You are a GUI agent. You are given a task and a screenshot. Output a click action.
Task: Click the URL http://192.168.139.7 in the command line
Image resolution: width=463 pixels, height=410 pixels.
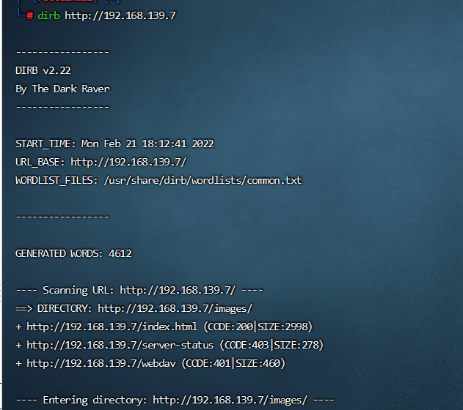120,15
